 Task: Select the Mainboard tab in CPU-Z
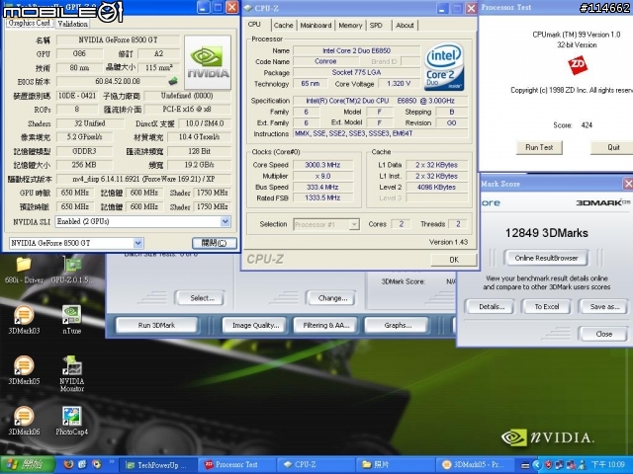point(316,25)
